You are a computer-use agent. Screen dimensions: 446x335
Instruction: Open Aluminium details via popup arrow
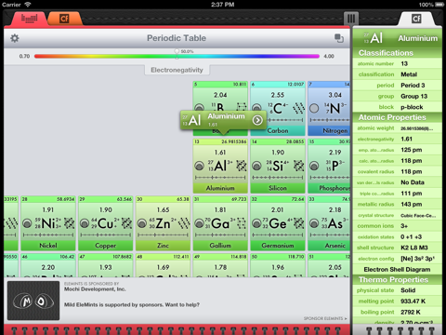pyautogui.click(x=257, y=120)
